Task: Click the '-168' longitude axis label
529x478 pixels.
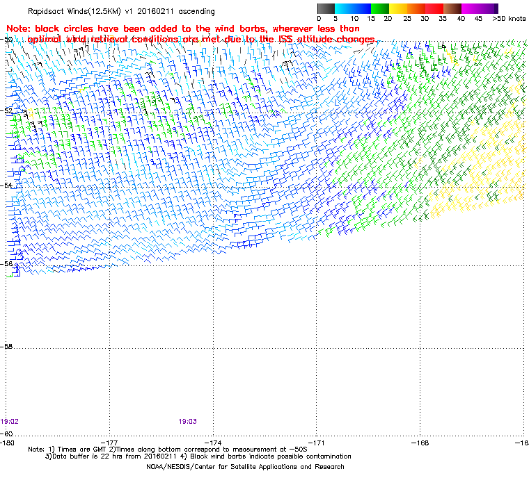Action: (x=420, y=443)
